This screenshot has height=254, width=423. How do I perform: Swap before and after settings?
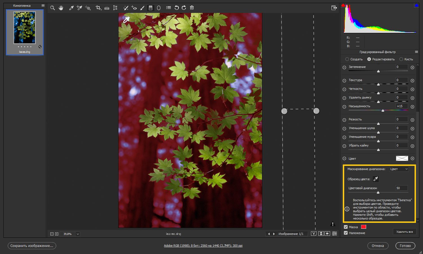tap(321, 234)
